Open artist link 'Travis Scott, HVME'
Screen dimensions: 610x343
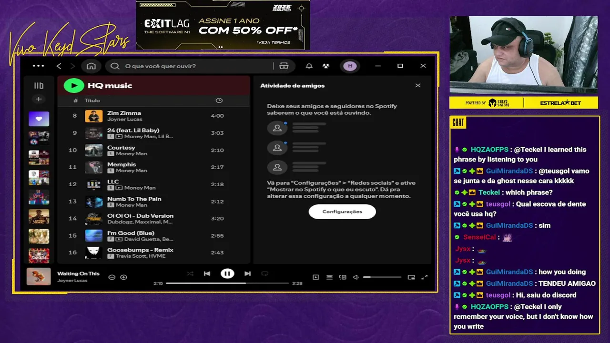click(140, 256)
